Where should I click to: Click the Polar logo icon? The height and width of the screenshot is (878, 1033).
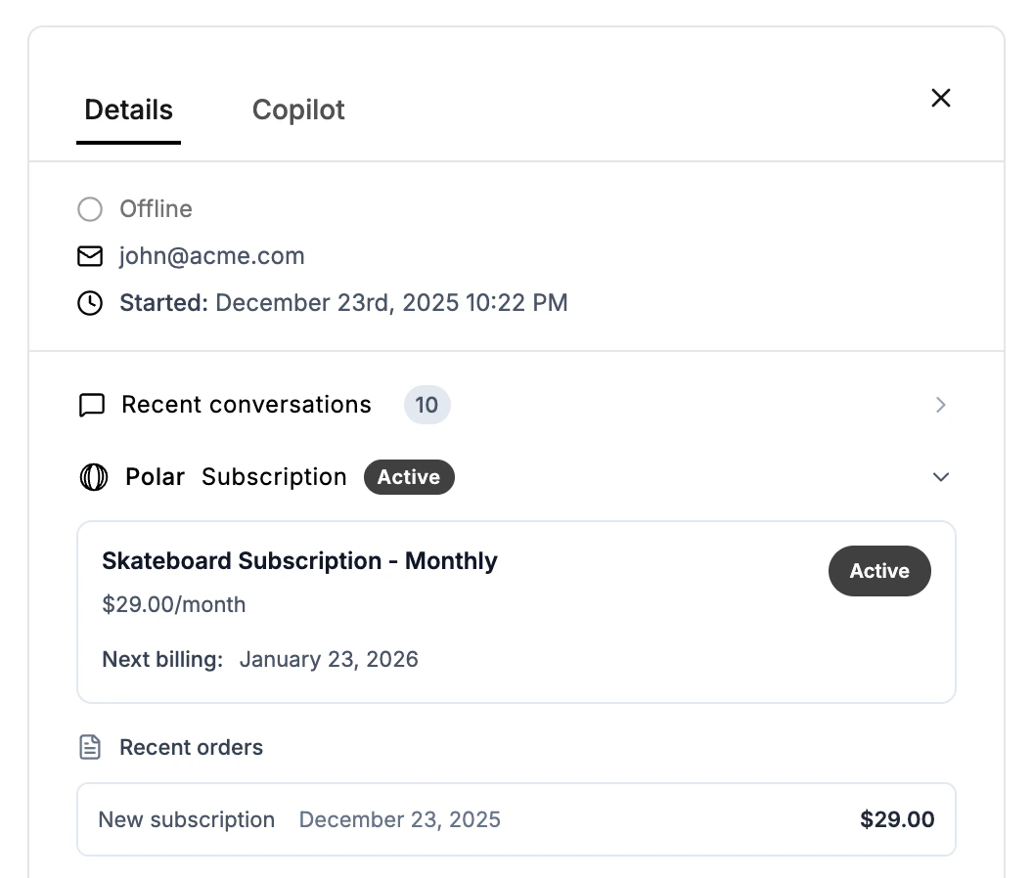[x=93, y=477]
